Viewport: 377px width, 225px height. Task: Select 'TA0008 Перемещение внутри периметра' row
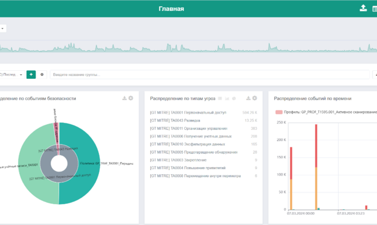[203, 176]
